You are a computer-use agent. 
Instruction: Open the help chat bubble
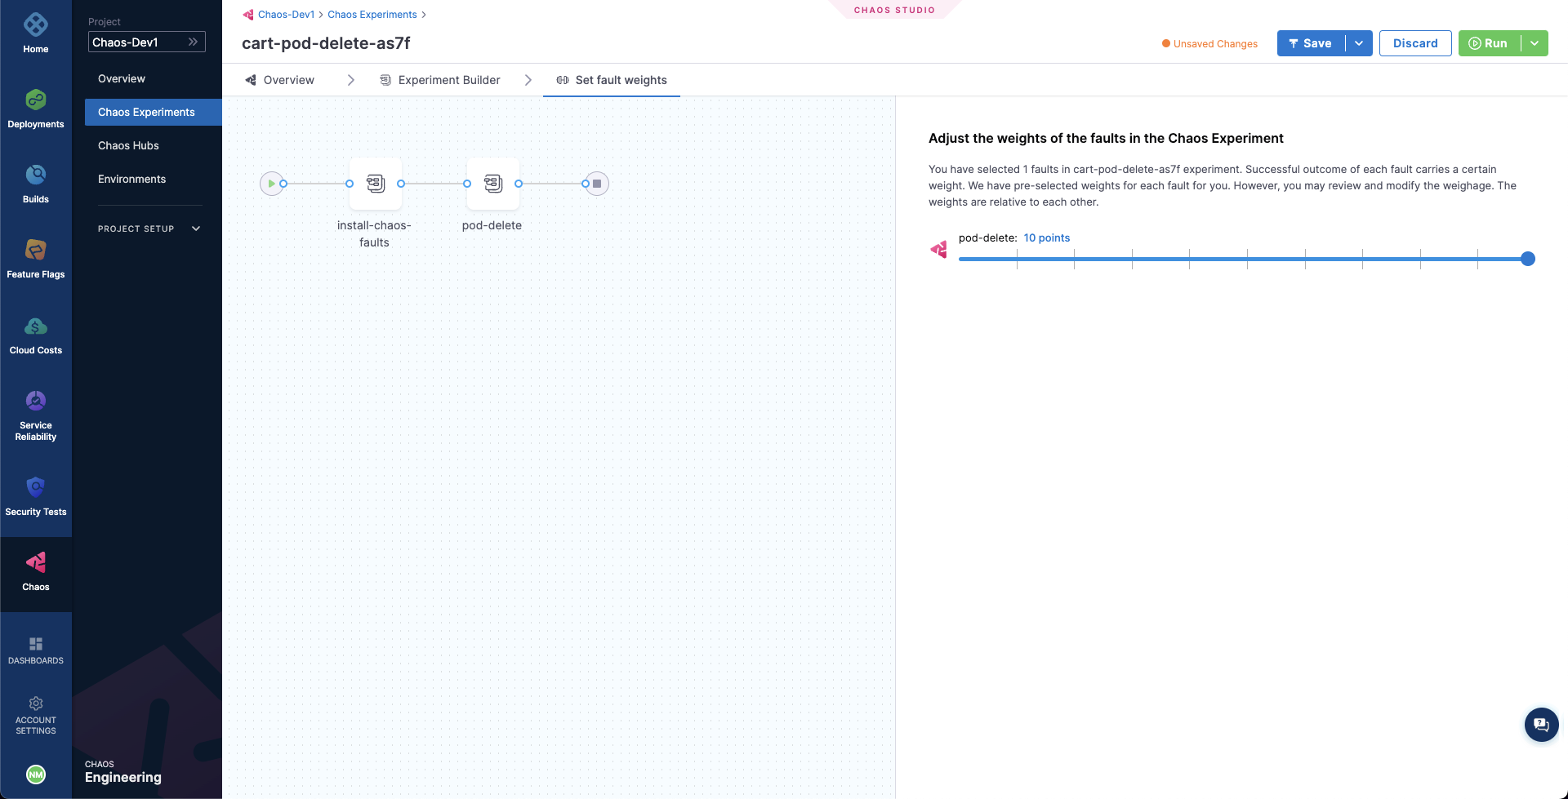click(1541, 724)
